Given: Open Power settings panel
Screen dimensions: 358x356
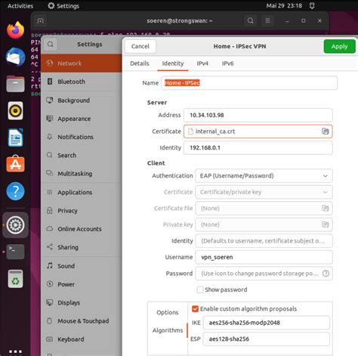Looking at the screenshot, I should pos(82,284).
